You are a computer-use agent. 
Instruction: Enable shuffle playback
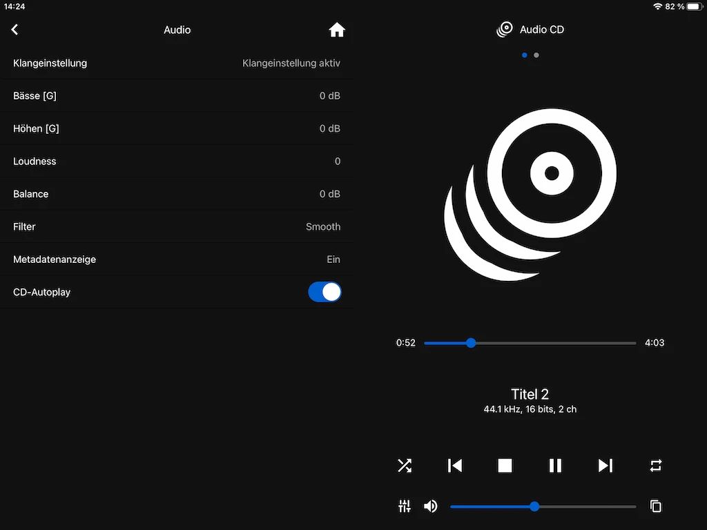pos(405,466)
